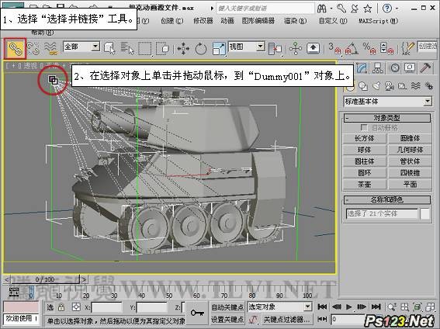Collapse the 名称和颜色 rollout

point(387,199)
